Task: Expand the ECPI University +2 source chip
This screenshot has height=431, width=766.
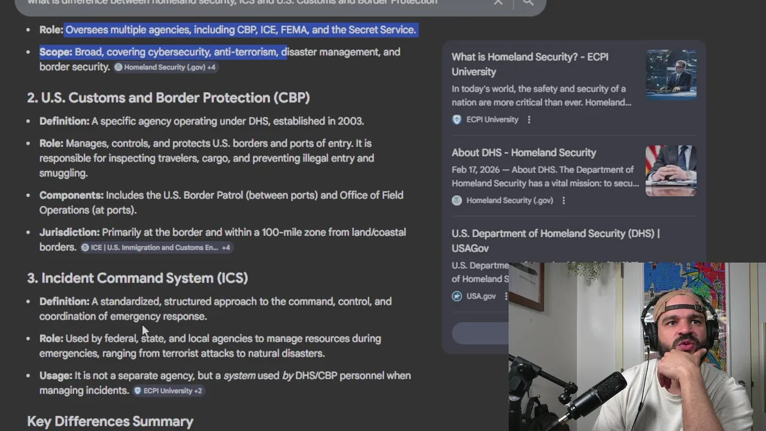Action: coord(168,391)
